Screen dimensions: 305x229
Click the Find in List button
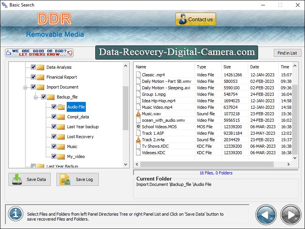(287, 53)
